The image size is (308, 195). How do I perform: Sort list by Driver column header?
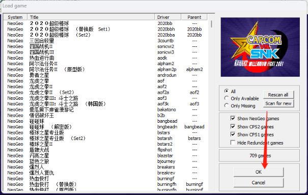(168, 17)
